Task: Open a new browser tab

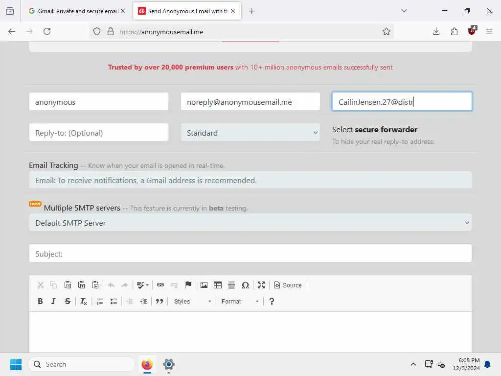Action: click(252, 11)
